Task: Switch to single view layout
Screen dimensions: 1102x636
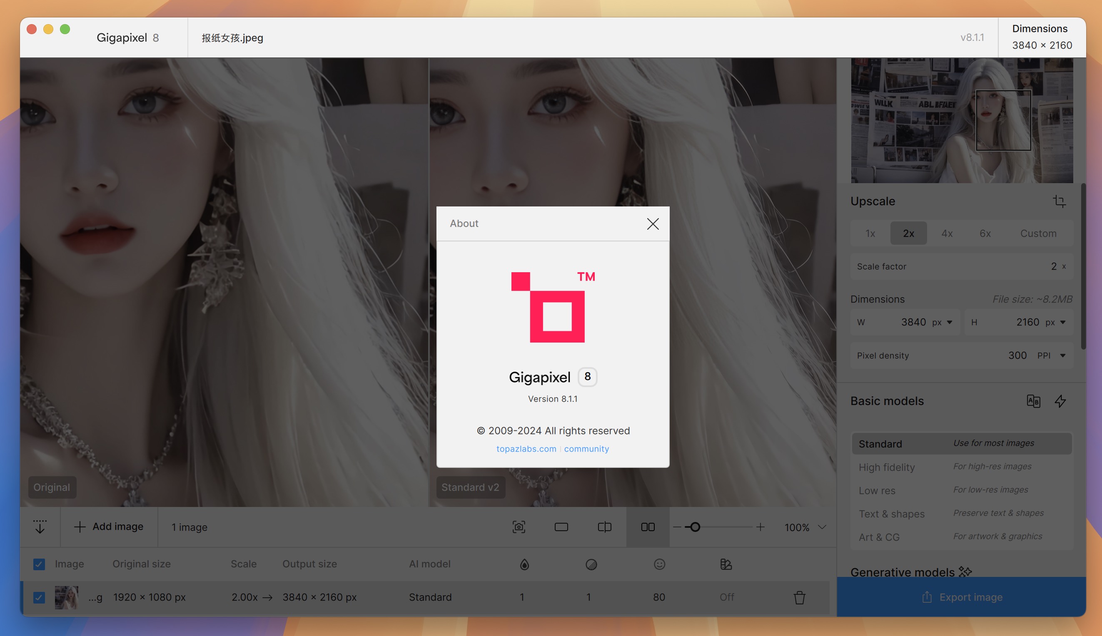Action: point(561,527)
